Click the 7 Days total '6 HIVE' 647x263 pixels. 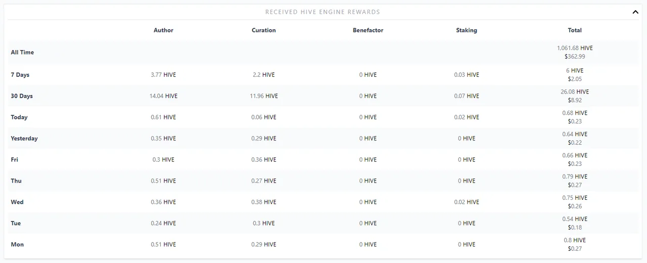575,71
